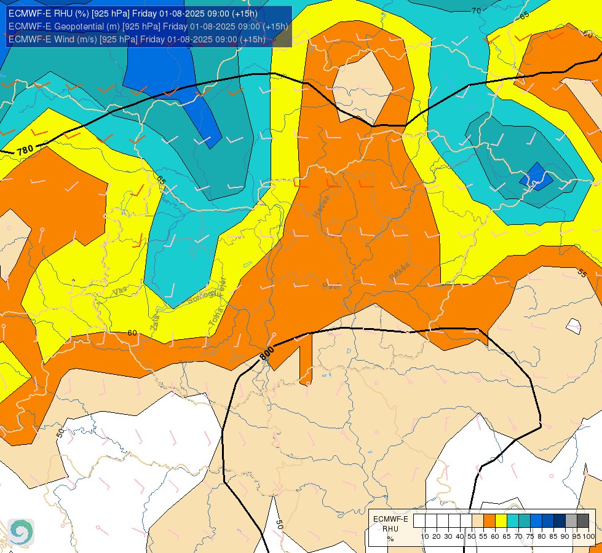Click the '10' tick label in the legend
This screenshot has width=602, height=553.
point(425,536)
